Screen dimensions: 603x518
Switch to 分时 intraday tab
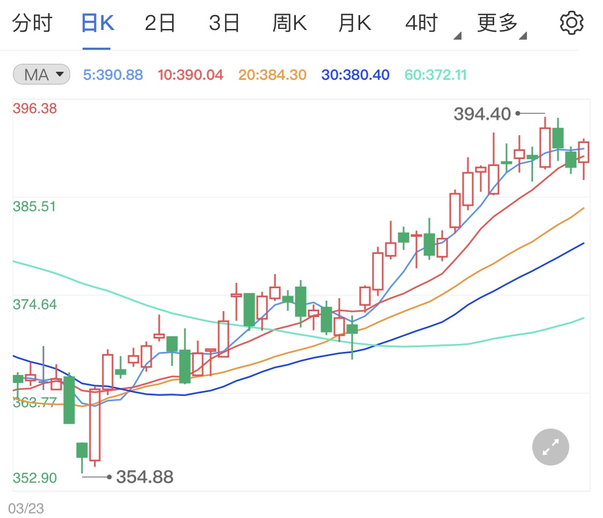tap(32, 23)
